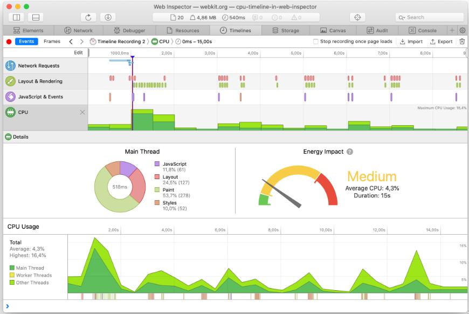469x314 pixels.
Task: Click the download web archive icon
Action: 108,17
